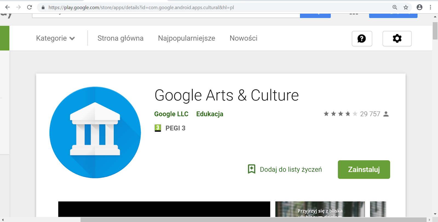
Task: Click the Google Arts & Culture title
Action: 227,95
